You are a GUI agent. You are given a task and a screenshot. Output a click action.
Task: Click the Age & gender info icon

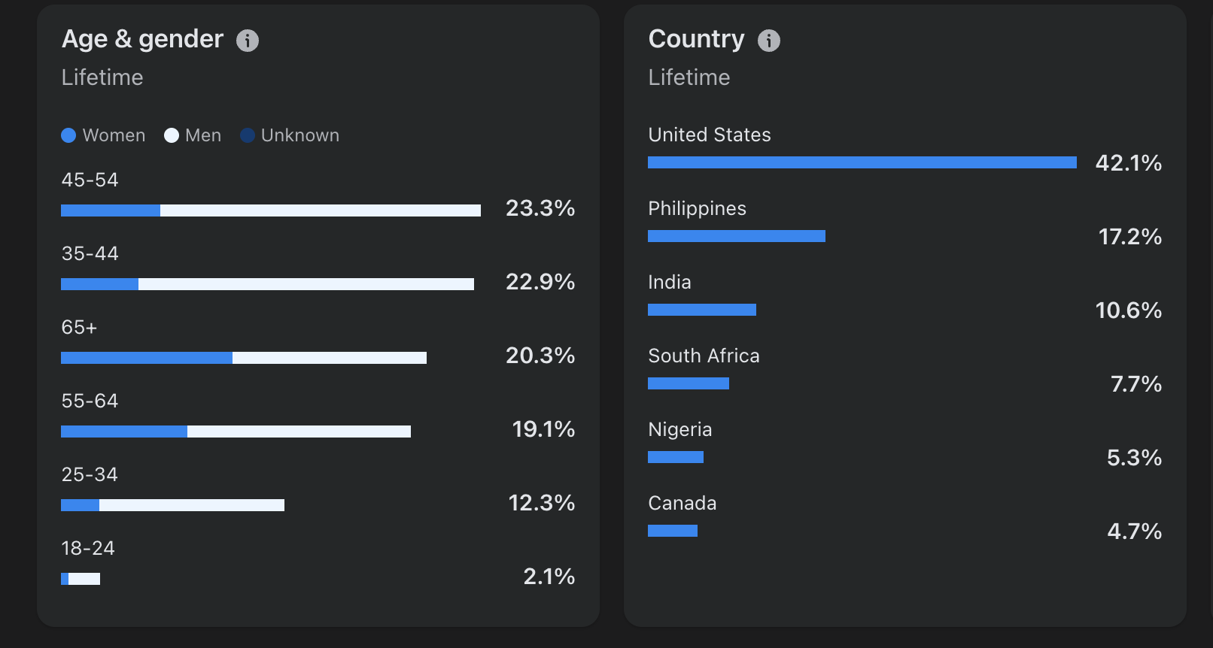coord(248,41)
